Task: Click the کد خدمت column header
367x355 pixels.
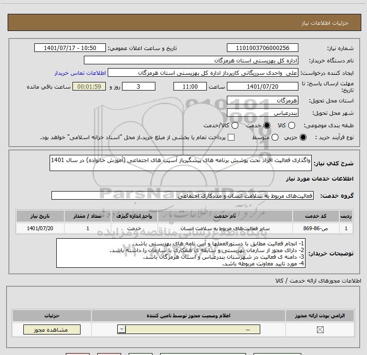Action: [316, 216]
